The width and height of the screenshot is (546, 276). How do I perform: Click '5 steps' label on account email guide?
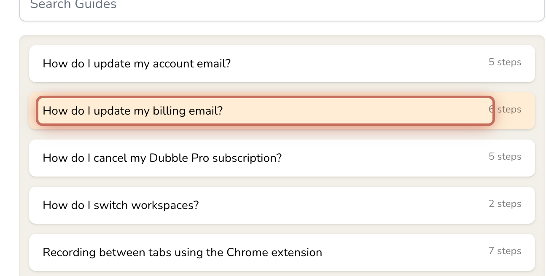[505, 62]
